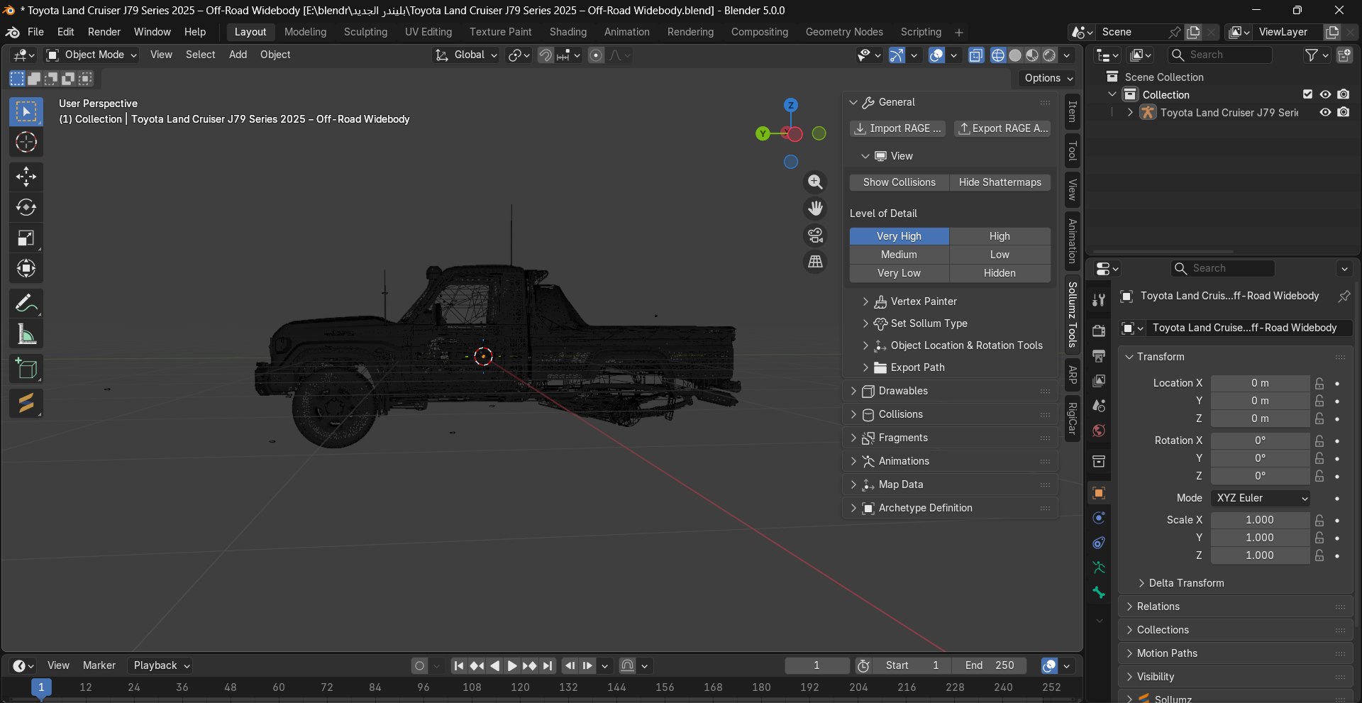Click Hide Shattermaps button
This screenshot has height=703, width=1362.
(x=1000, y=182)
